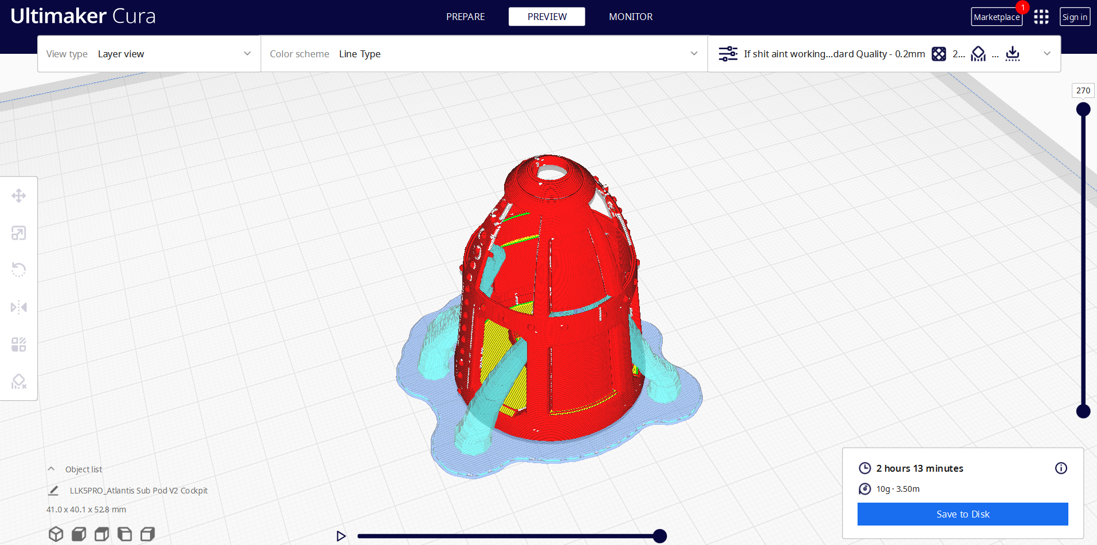Open per-model settings tool
Viewport: 1097px width, 545px height.
click(x=19, y=344)
